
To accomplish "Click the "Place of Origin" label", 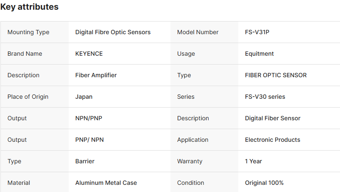I will 28,97.
